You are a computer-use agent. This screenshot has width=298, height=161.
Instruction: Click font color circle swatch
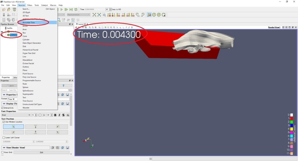(x=40, y=115)
